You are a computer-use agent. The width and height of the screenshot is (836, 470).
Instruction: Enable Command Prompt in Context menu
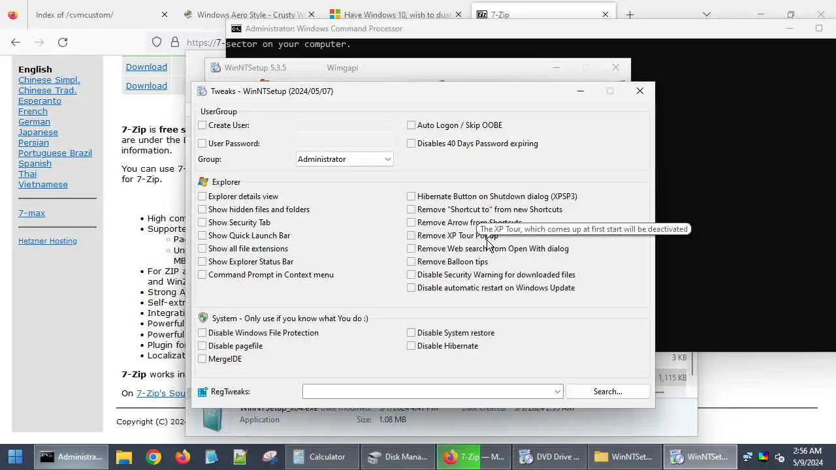(x=202, y=275)
